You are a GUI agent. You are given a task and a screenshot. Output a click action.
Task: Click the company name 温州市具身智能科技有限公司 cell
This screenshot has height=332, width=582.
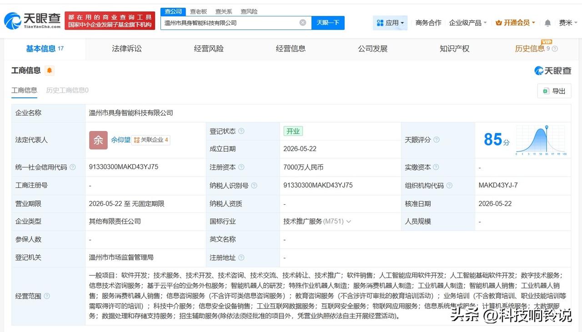[131, 113]
